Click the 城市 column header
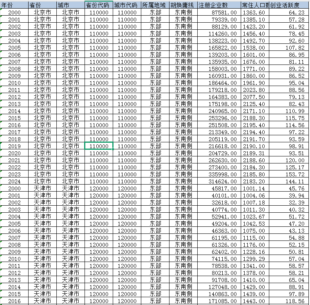Screen dimensions: 310x305 (x=70, y=5)
